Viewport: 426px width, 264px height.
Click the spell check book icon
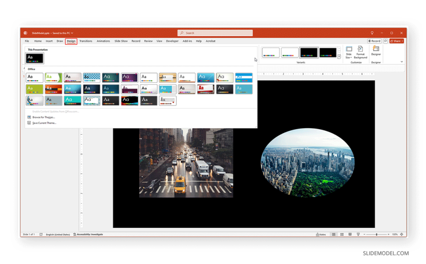41,234
